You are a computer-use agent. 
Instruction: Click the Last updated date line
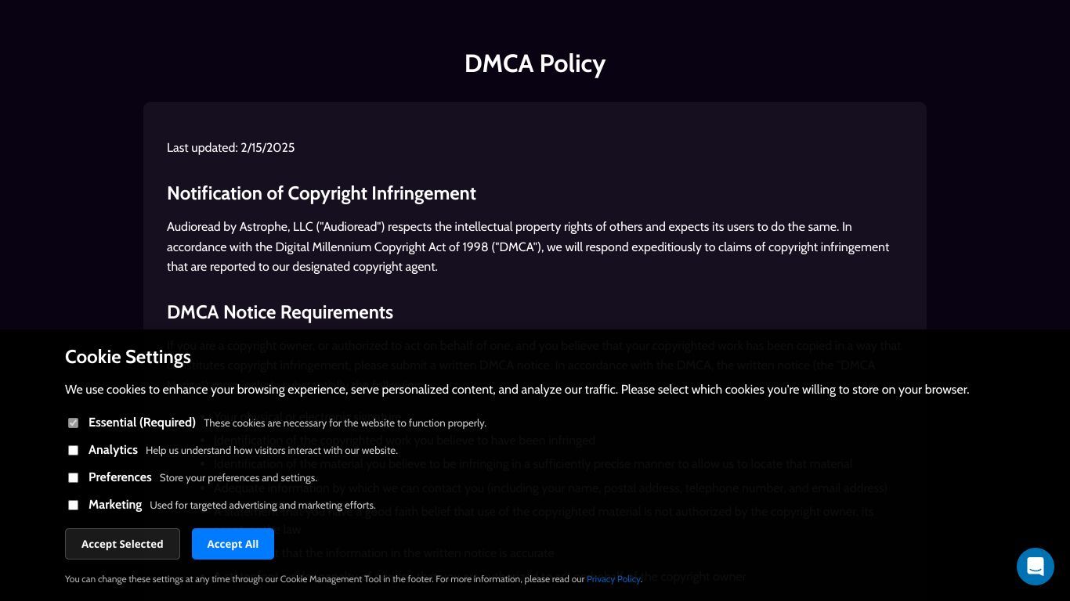(230, 148)
